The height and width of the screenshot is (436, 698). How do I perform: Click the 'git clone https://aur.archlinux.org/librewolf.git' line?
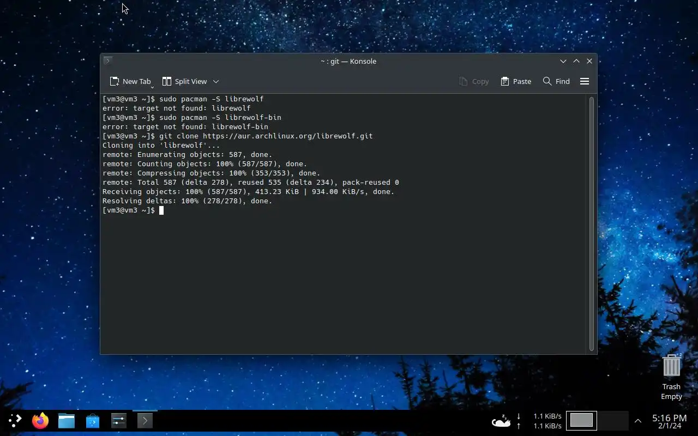point(238,136)
